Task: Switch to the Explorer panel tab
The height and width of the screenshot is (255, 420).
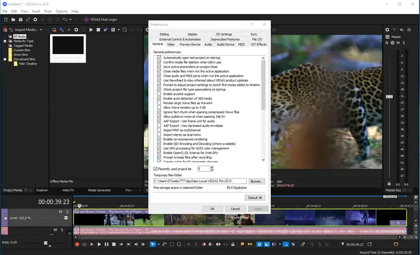Action: [x=42, y=190]
